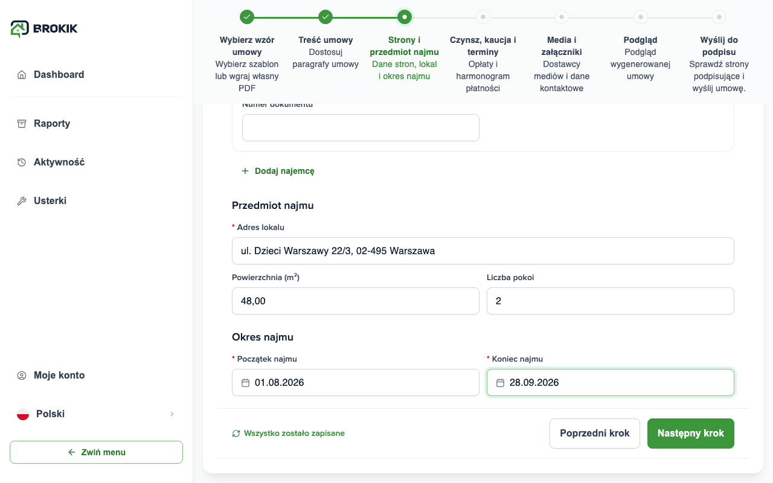Click the step circle for Podgląd

click(x=641, y=17)
